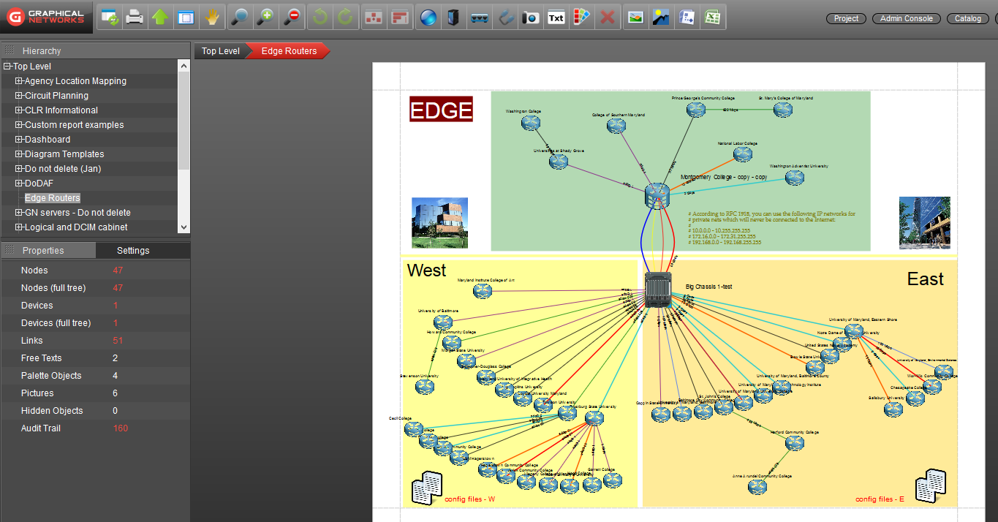Image resolution: width=998 pixels, height=522 pixels.
Task: Click the red X delete icon
Action: click(607, 18)
